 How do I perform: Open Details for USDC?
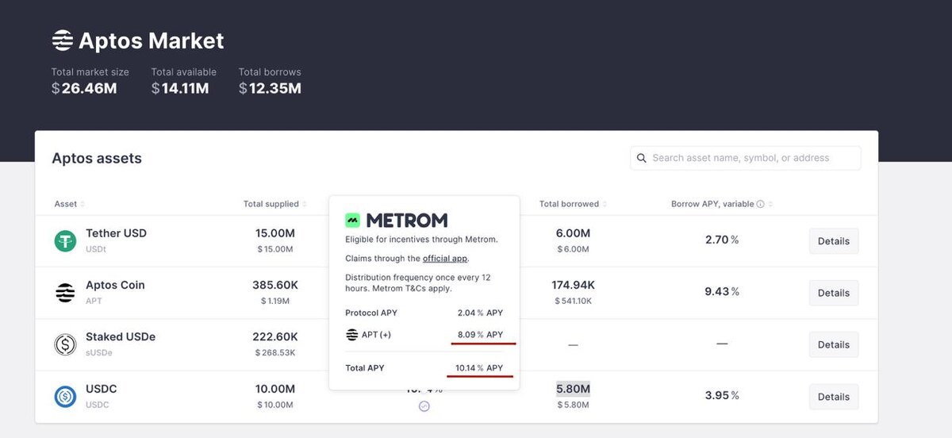pyautogui.click(x=834, y=397)
